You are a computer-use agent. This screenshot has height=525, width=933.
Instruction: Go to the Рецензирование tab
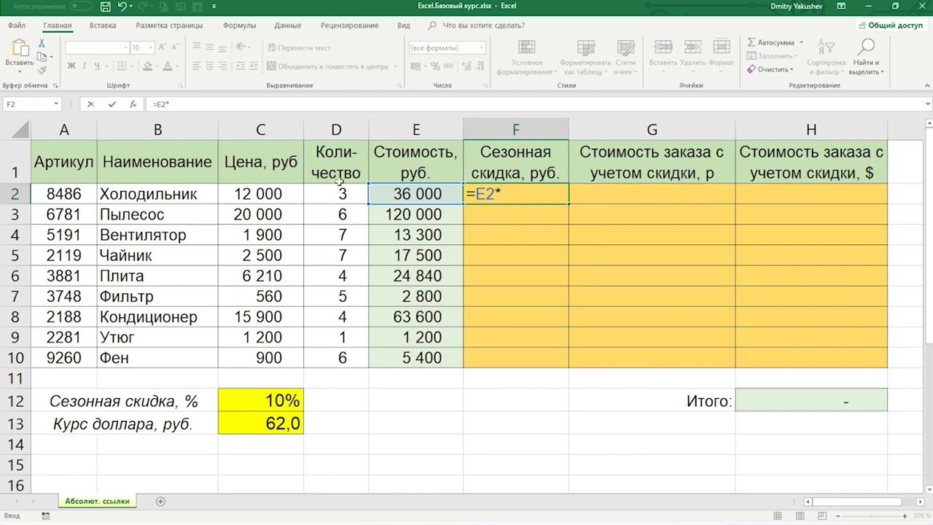pyautogui.click(x=349, y=26)
